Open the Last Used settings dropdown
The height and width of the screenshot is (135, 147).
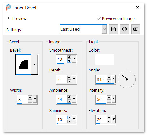click(104, 29)
